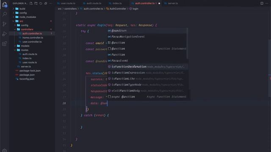Collapse the routes folder
This screenshot has height=152, width=271.
(15, 50)
